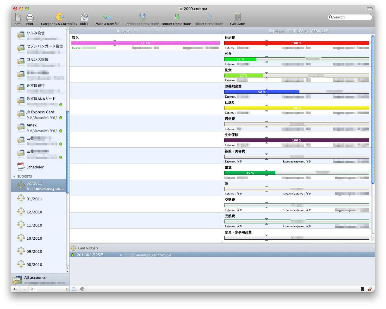Image resolution: width=386 pixels, height=309 pixels.
Task: Open the Rules editor
Action: click(84, 18)
